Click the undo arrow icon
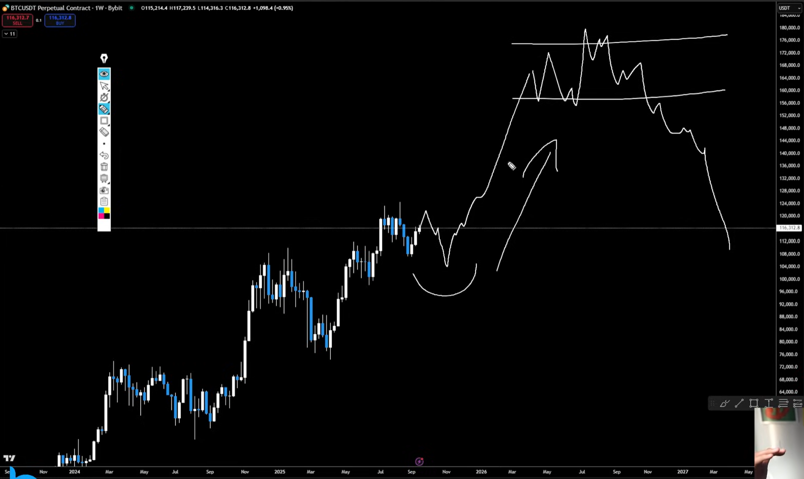Viewport: 804px width, 479px height. coord(104,156)
